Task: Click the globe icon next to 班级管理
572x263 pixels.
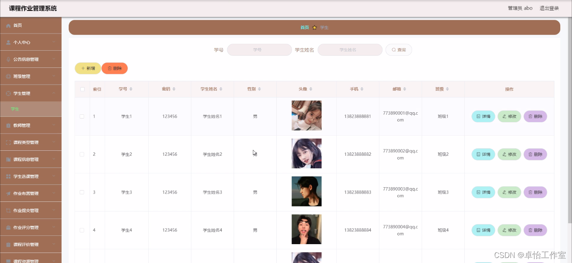Action: [8, 76]
